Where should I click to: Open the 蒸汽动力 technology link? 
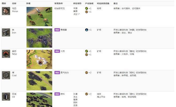tap(64, 73)
